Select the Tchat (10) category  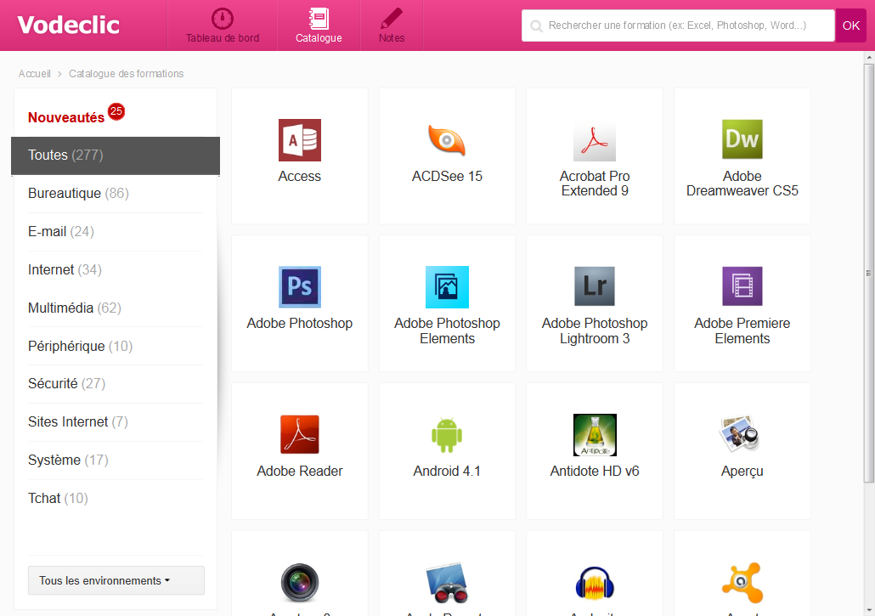[116, 498]
